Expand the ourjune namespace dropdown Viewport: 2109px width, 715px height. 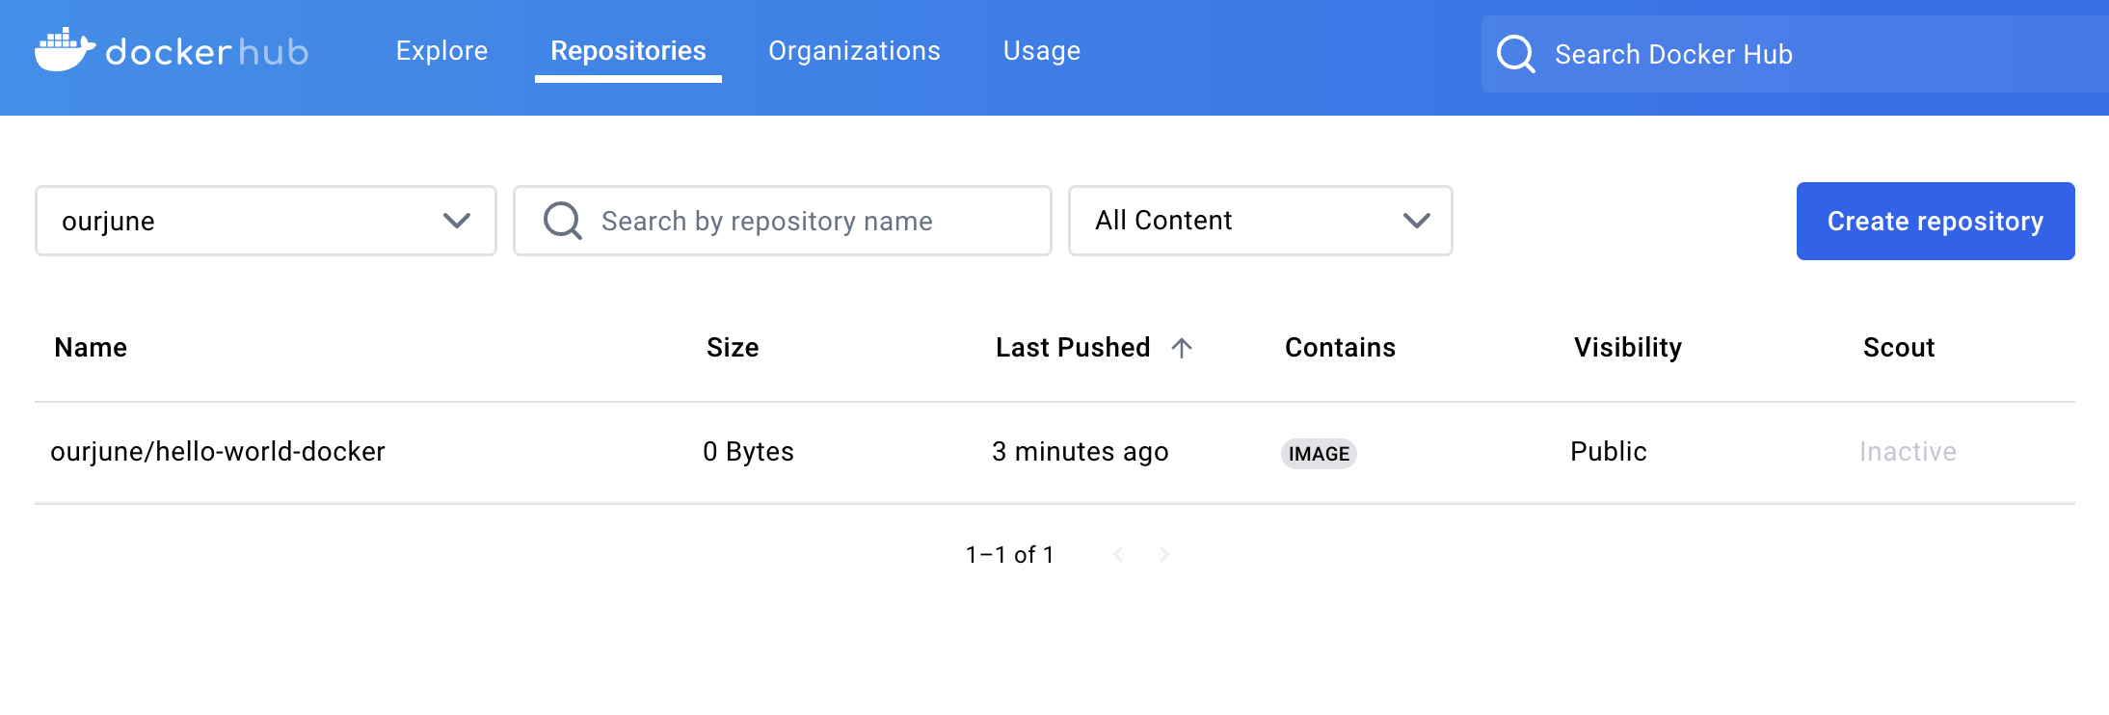point(266,221)
